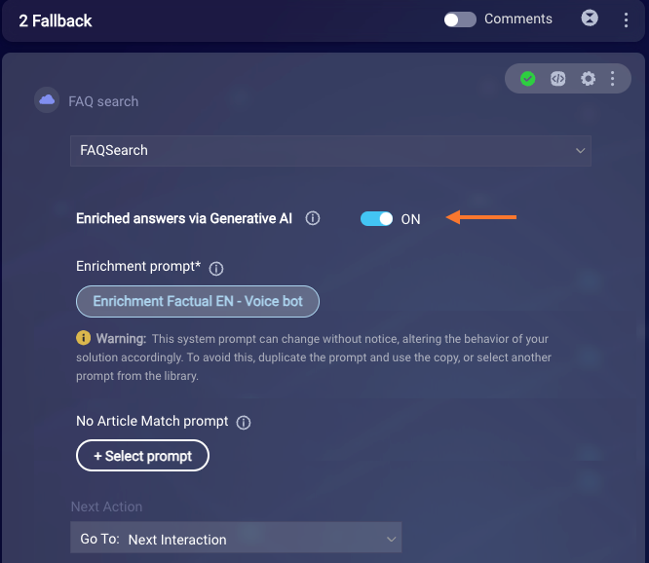Open the gear settings icon
649x563 pixels.
point(588,79)
